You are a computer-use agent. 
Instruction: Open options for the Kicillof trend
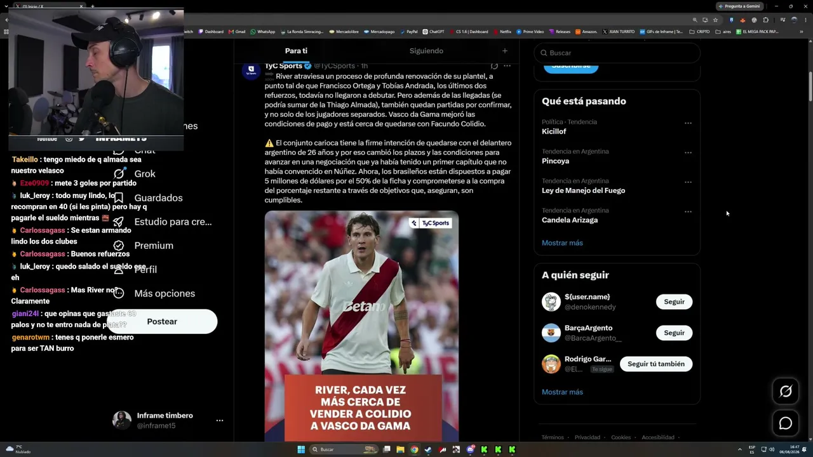tap(688, 123)
